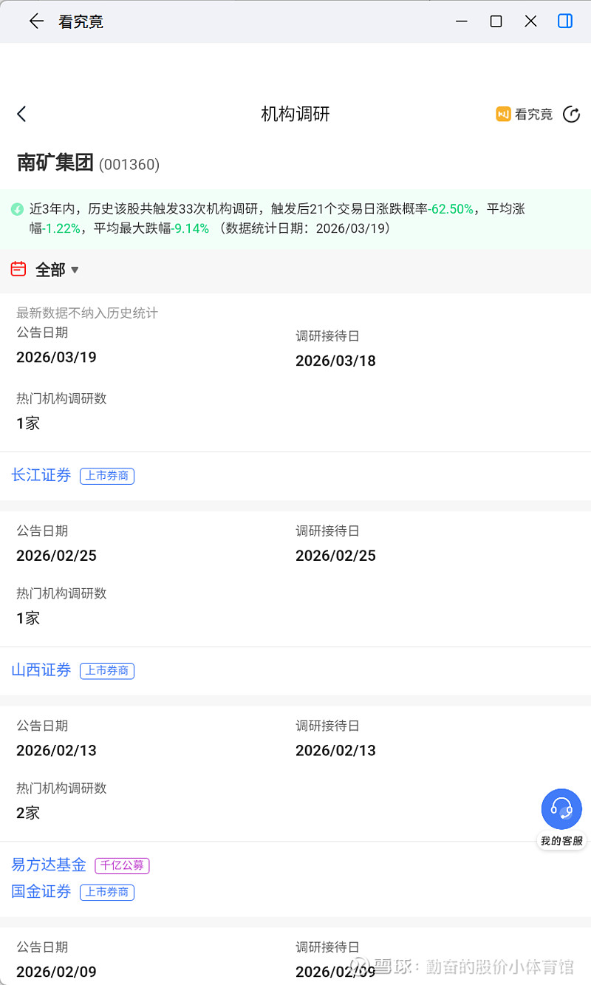The image size is (591, 985).
Task: Click the reception date 2026/03/18
Action: click(335, 361)
